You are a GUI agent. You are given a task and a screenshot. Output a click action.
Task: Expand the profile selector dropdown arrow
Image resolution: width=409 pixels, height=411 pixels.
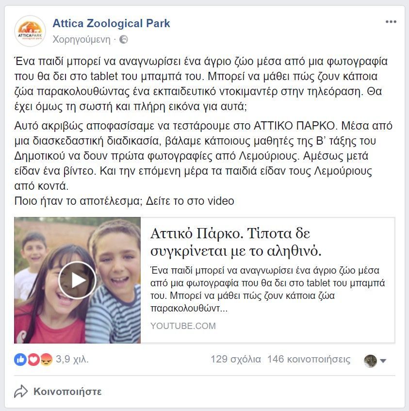coord(383,361)
